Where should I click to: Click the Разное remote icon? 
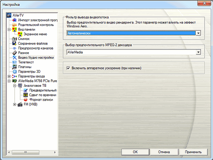[x=15, y=53]
